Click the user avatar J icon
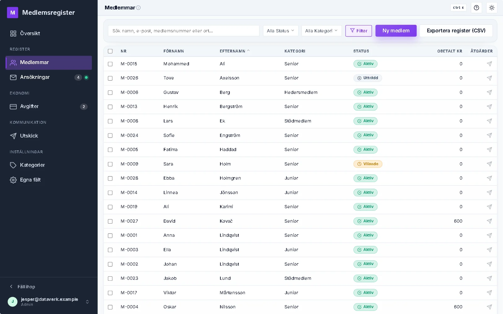This screenshot has width=503, height=314. point(13,301)
